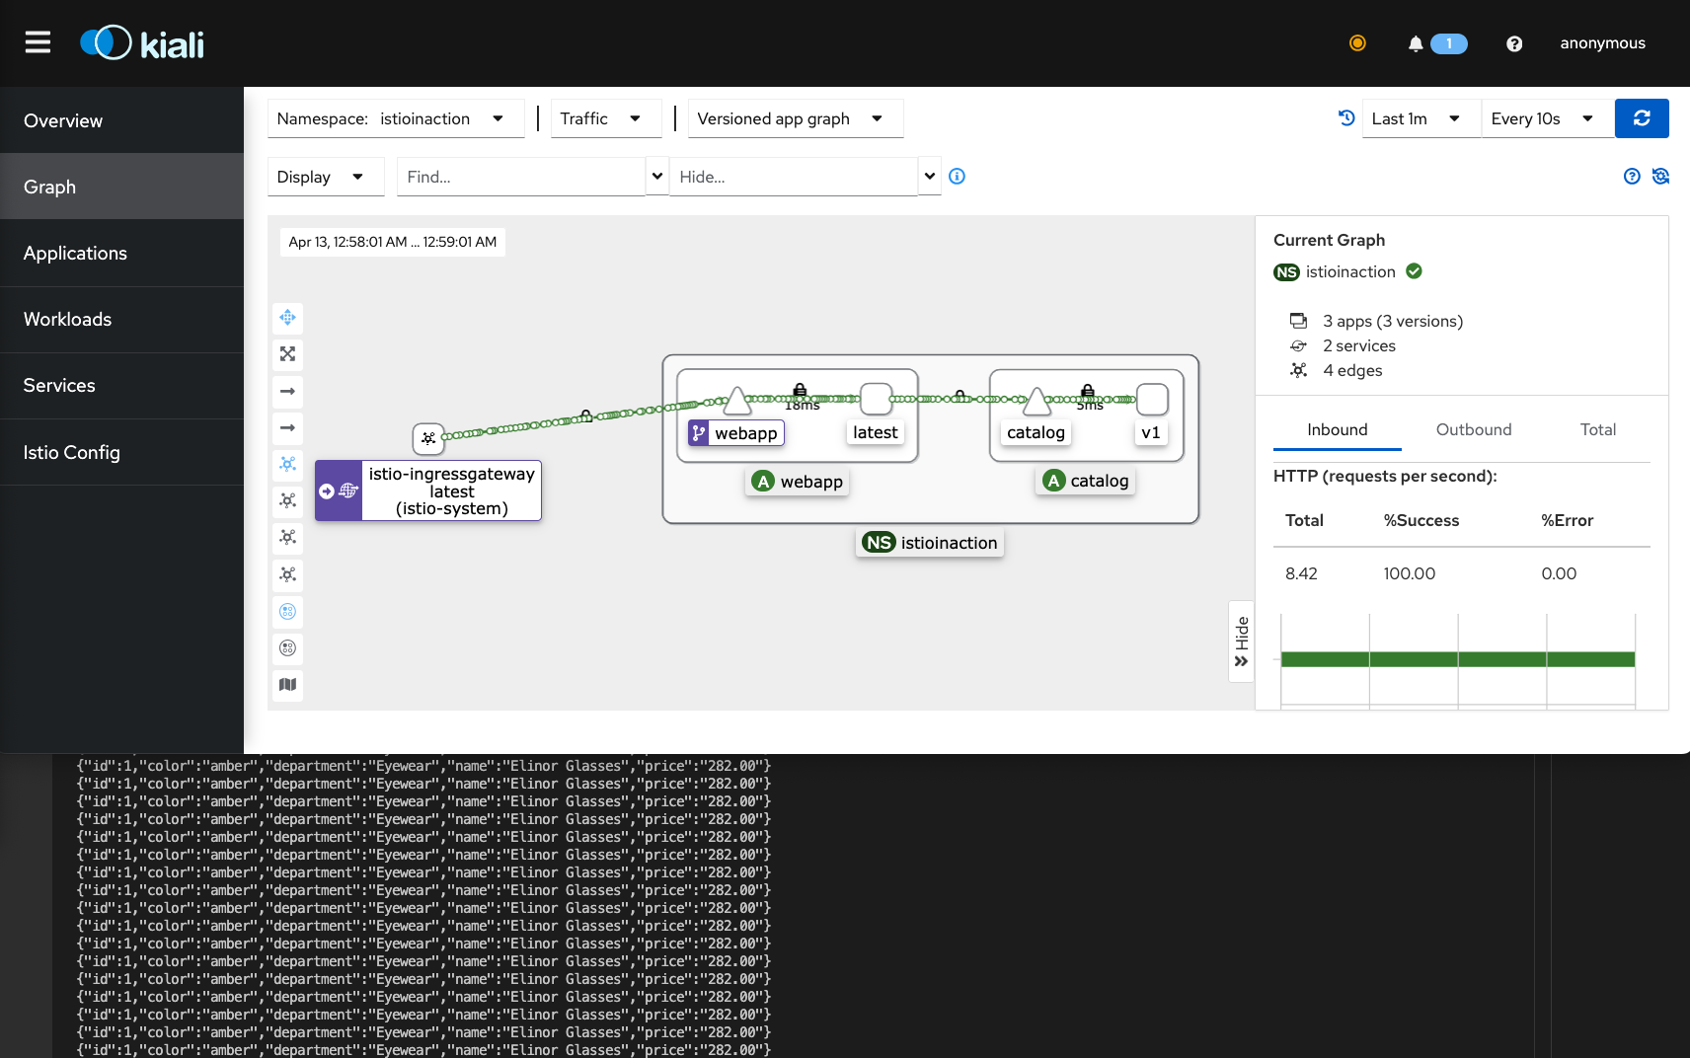Select the gray namespace layout icon

pyautogui.click(x=287, y=647)
